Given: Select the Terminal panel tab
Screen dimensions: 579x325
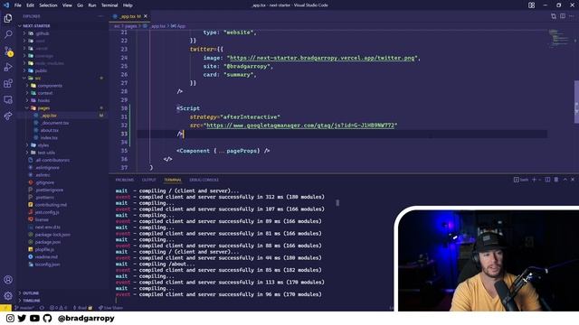Looking at the screenshot, I should click(173, 180).
